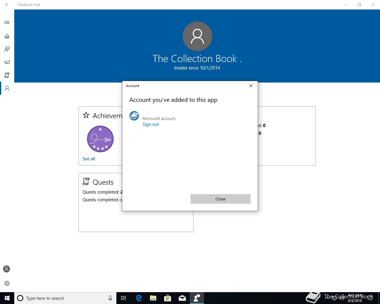Click Insider since 10/1/2014 text
The width and height of the screenshot is (380, 304).
pos(197,68)
